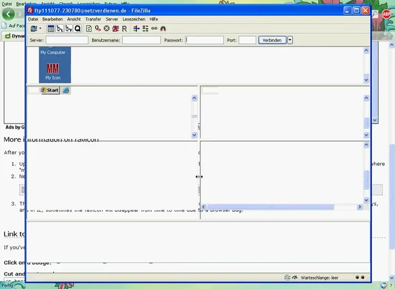Click the ABP Adblock icon in browser
This screenshot has width=395, height=289.
pyautogui.click(x=387, y=14)
